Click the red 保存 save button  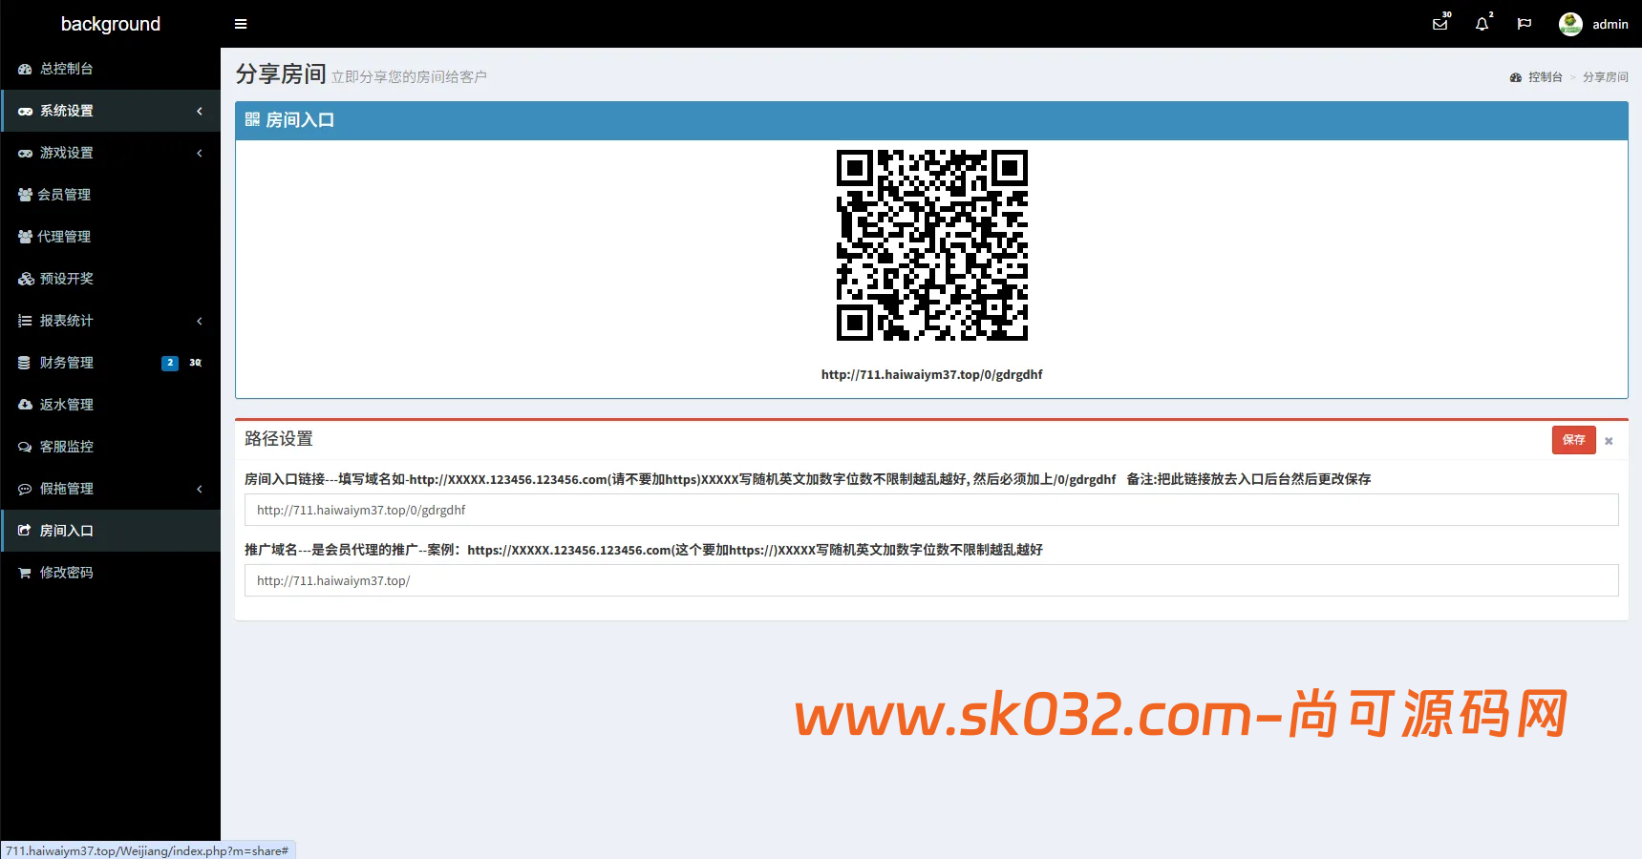point(1573,440)
